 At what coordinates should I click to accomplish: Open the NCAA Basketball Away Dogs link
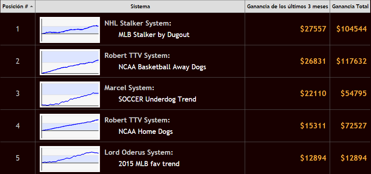(x=162, y=67)
